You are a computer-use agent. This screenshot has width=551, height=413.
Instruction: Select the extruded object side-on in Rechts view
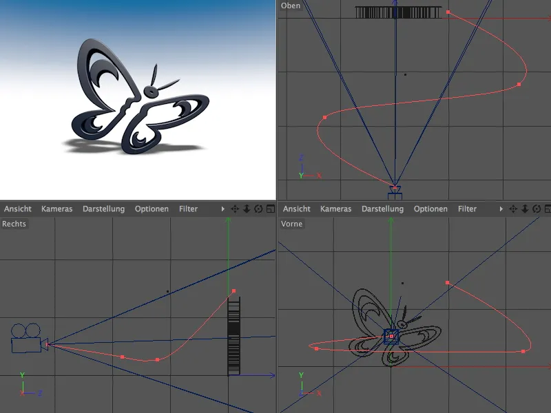[234, 336]
